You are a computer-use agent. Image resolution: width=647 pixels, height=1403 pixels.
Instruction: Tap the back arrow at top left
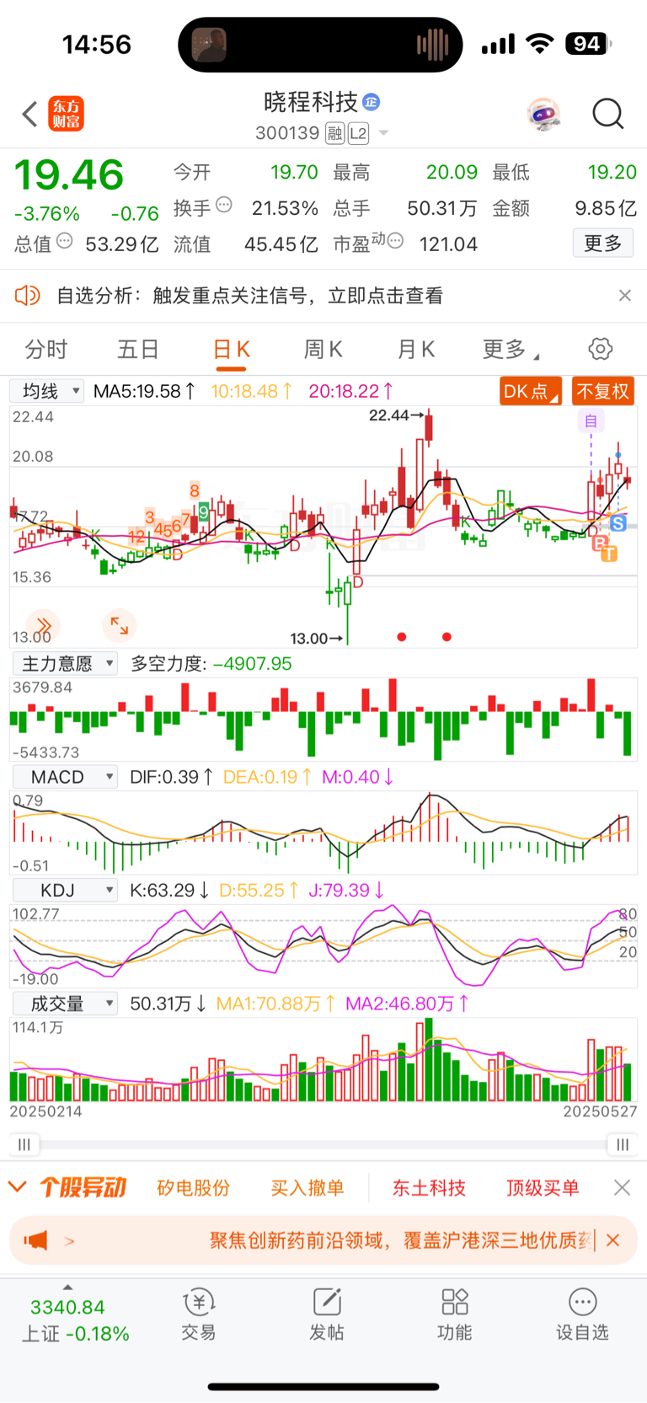(x=29, y=114)
